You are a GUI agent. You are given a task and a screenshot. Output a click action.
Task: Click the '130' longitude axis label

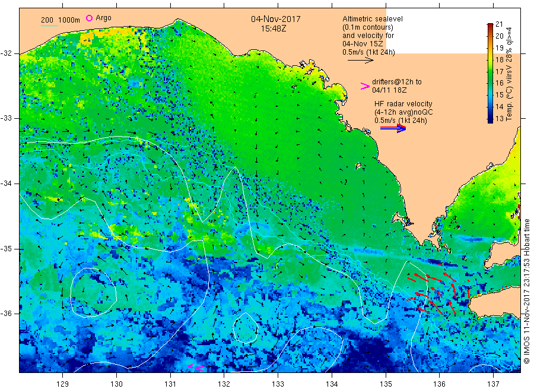point(116,384)
